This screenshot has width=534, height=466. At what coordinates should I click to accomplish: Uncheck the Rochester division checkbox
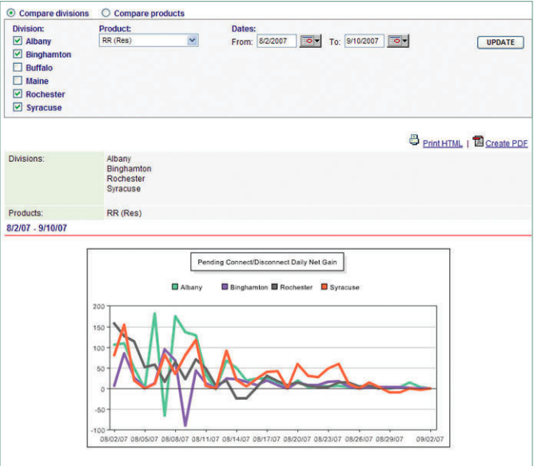(18, 94)
